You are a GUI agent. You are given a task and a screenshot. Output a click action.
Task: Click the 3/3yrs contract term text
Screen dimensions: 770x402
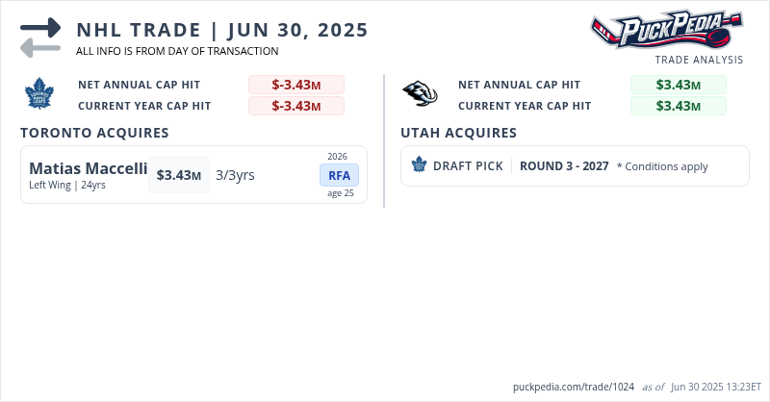(235, 175)
